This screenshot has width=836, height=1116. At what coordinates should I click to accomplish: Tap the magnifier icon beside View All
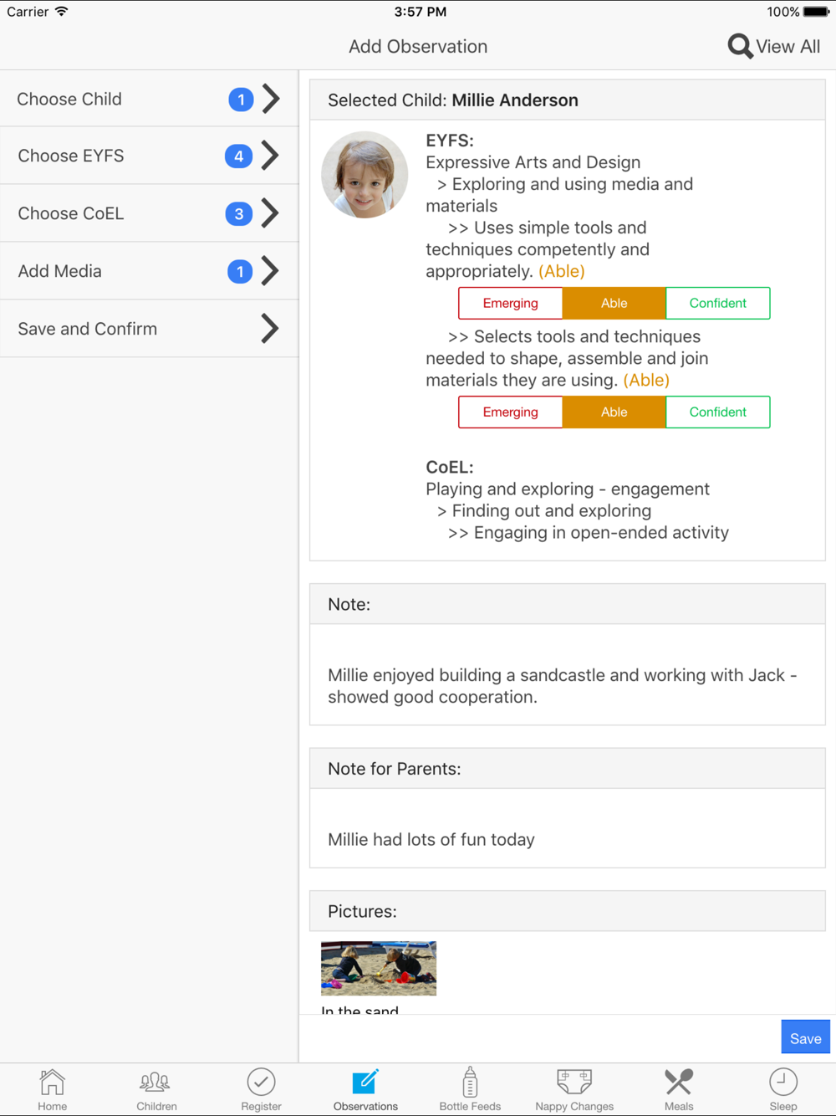coord(740,46)
